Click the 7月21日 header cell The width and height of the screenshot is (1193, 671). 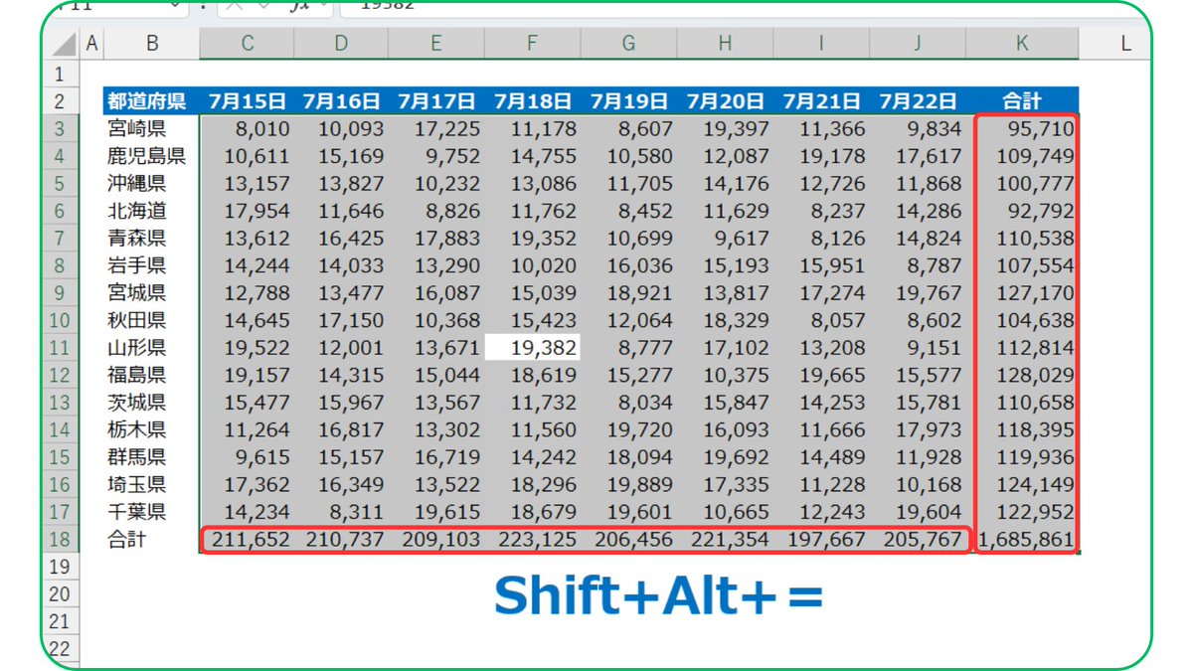coord(821,101)
